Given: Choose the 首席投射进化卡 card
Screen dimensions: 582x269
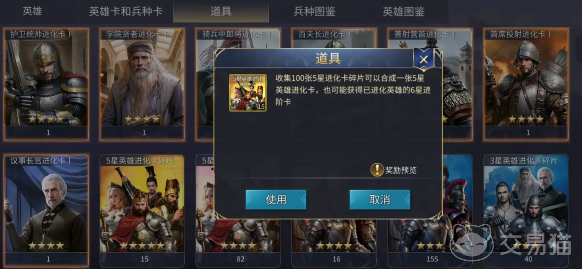Looking at the screenshot, I should click(x=526, y=84).
